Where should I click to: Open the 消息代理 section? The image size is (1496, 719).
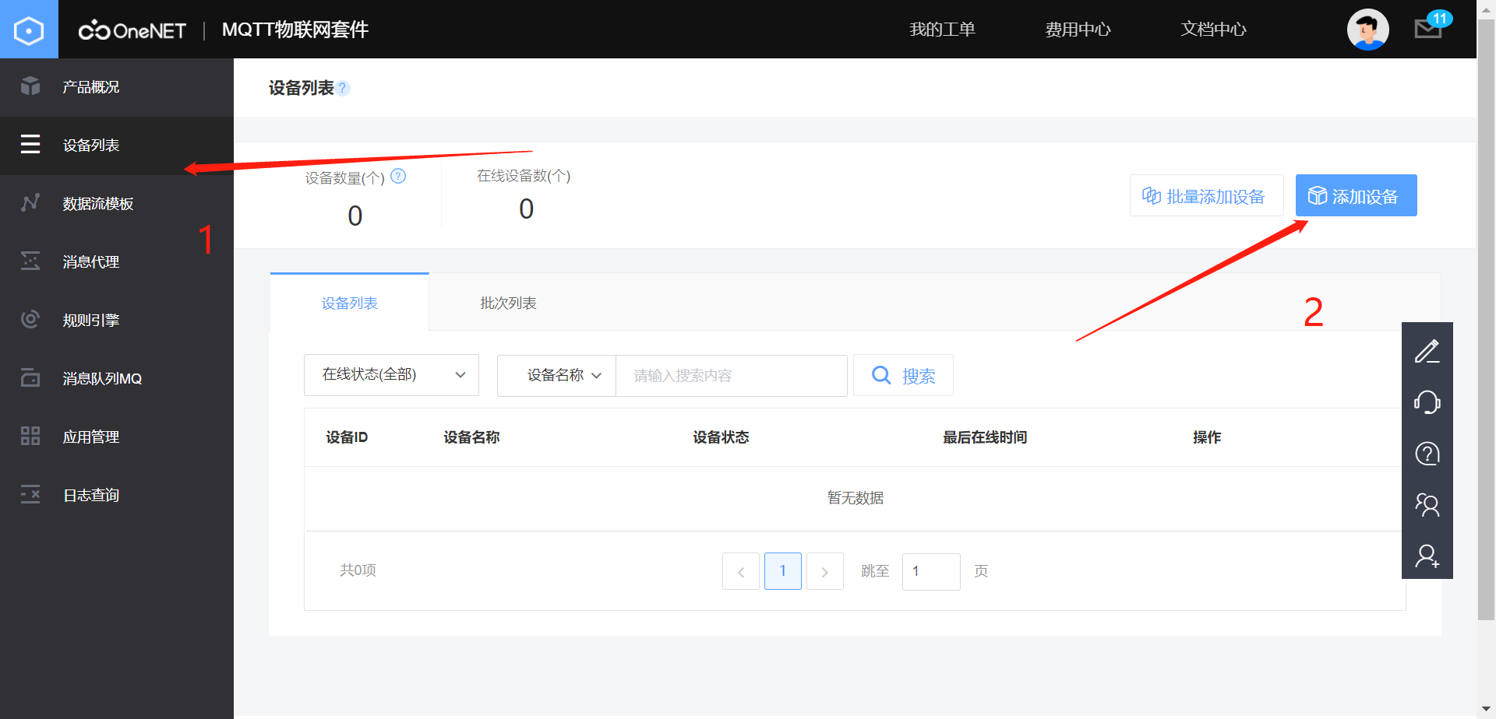click(x=90, y=261)
